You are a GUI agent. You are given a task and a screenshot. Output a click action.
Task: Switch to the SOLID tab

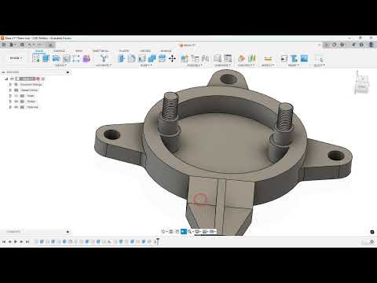tap(39, 51)
